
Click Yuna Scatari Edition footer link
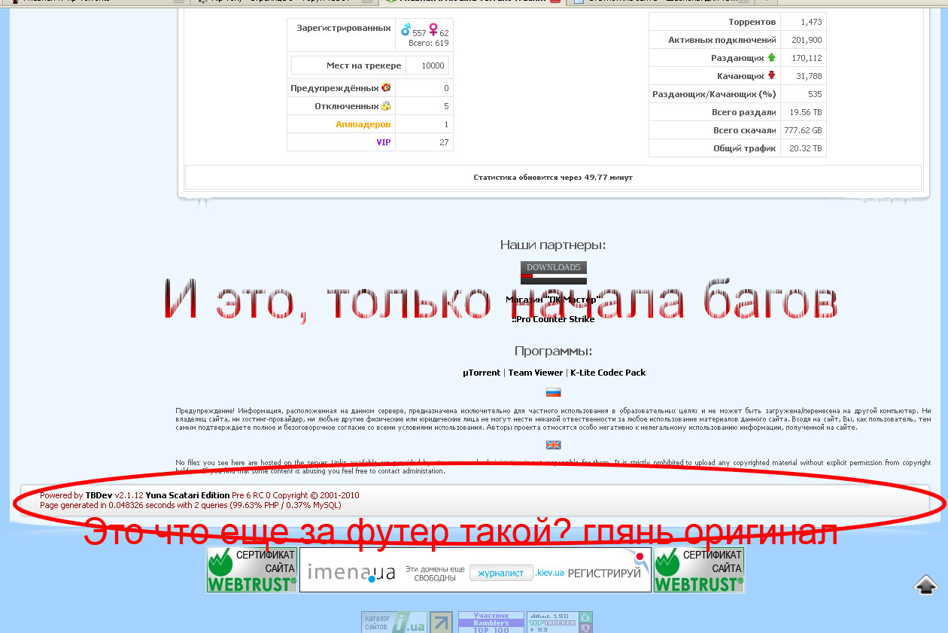pos(187,495)
